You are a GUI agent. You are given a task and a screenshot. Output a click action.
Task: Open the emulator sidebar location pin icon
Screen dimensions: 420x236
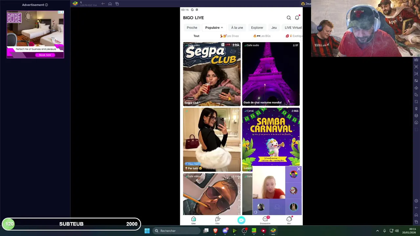coord(416,108)
